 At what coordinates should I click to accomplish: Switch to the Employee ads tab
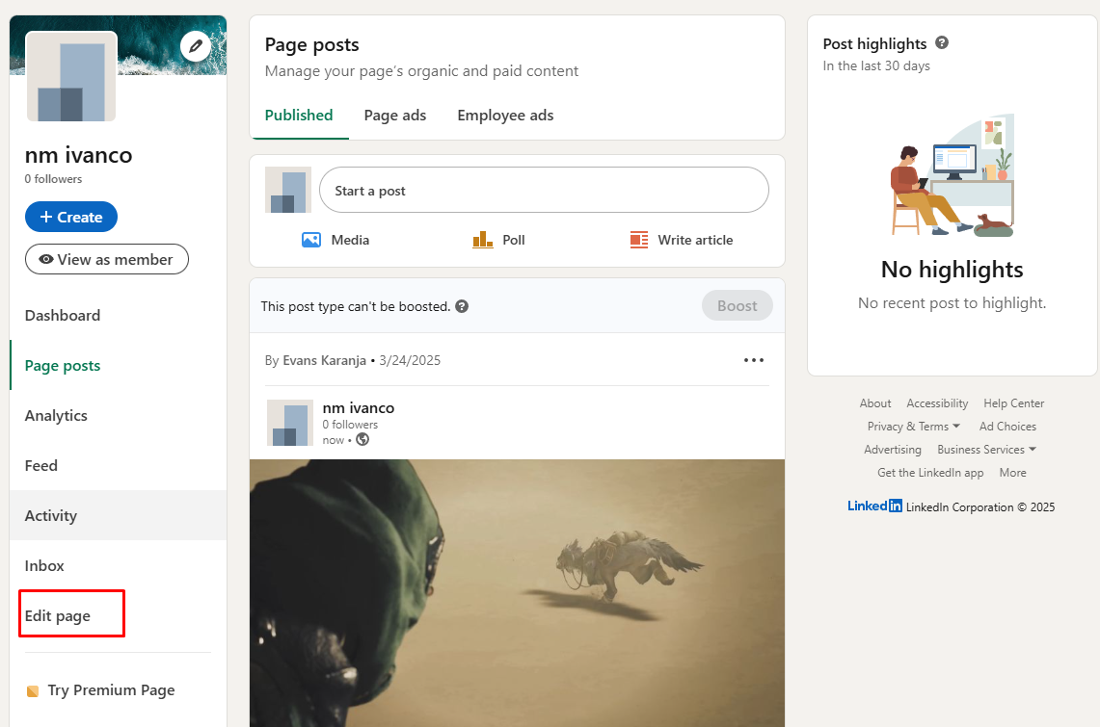tap(505, 115)
